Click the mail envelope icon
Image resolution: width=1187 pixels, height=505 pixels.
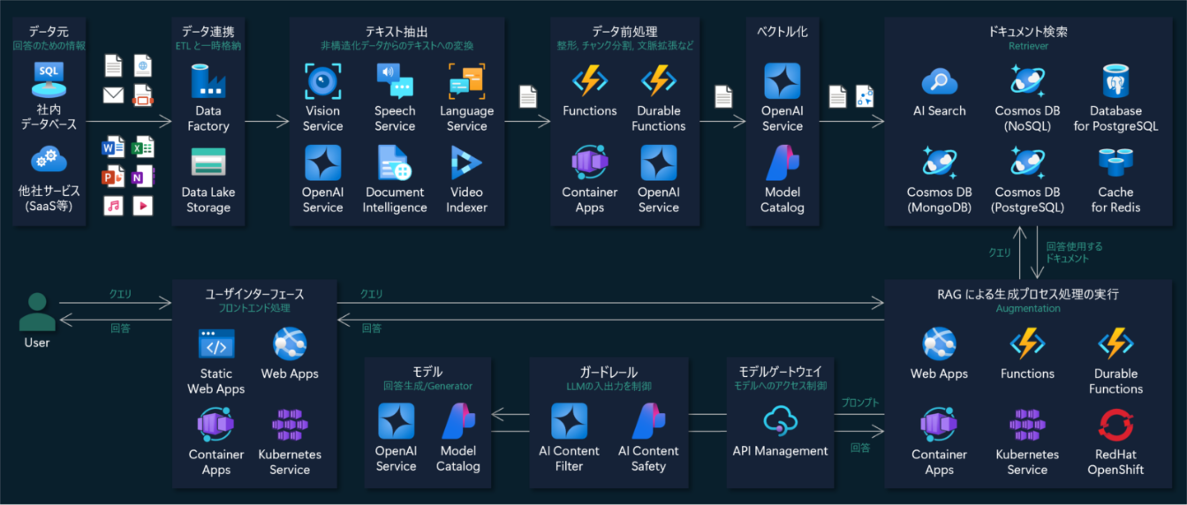click(x=113, y=94)
